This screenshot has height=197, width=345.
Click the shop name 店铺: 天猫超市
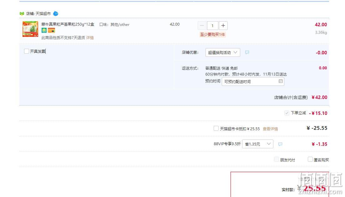pos(38,14)
